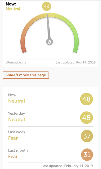Select the Last month Fear text
The image size is (101, 169).
click(13, 157)
